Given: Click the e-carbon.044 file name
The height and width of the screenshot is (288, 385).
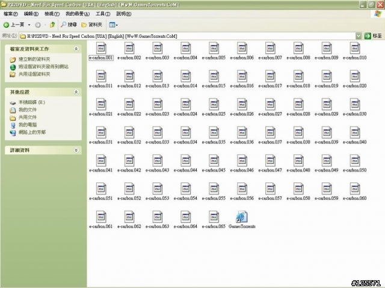Looking at the screenshot, I should click(x=186, y=170).
